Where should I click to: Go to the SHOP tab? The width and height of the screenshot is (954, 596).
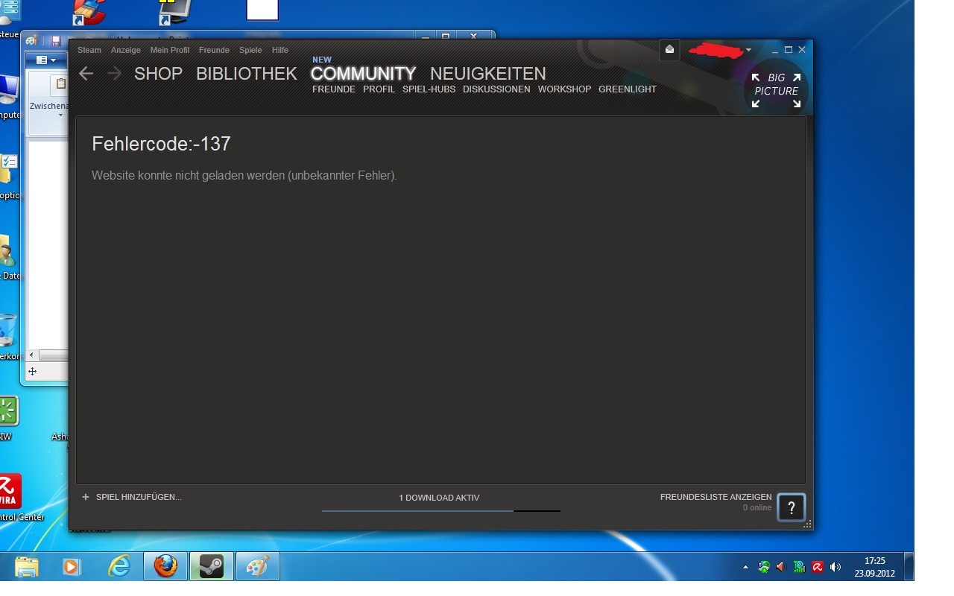tap(158, 74)
